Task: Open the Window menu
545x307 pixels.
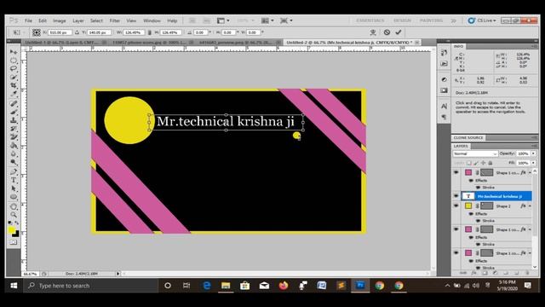Action: click(x=152, y=20)
